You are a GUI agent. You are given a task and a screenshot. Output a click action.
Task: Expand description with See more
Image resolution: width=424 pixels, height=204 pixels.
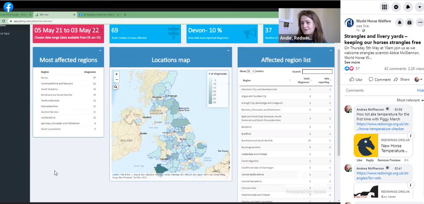pos(352,62)
